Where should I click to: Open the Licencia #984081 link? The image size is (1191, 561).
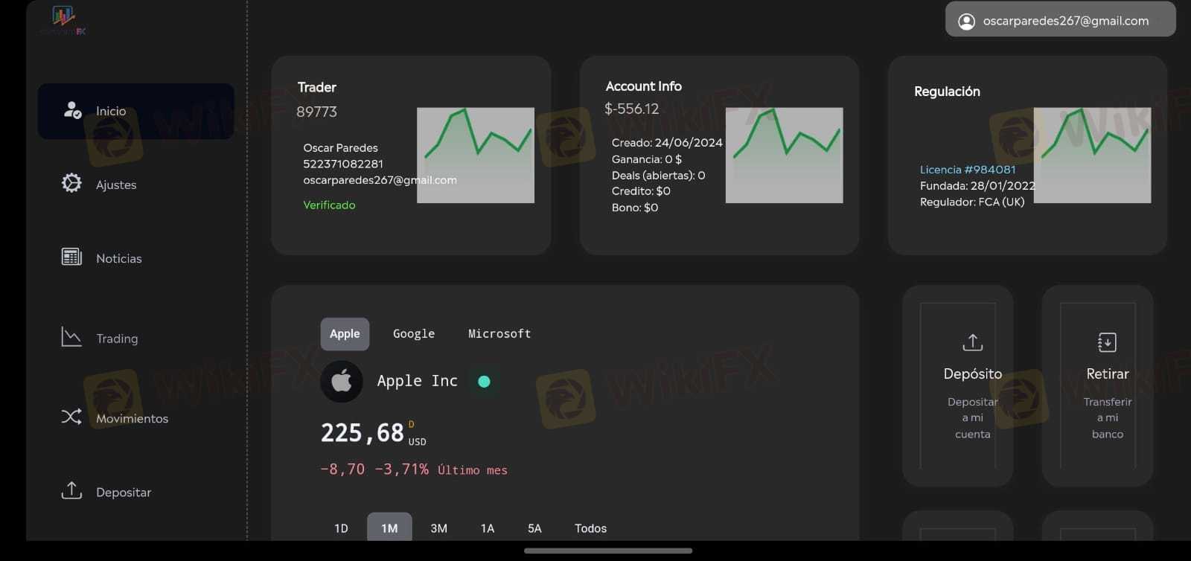[968, 170]
